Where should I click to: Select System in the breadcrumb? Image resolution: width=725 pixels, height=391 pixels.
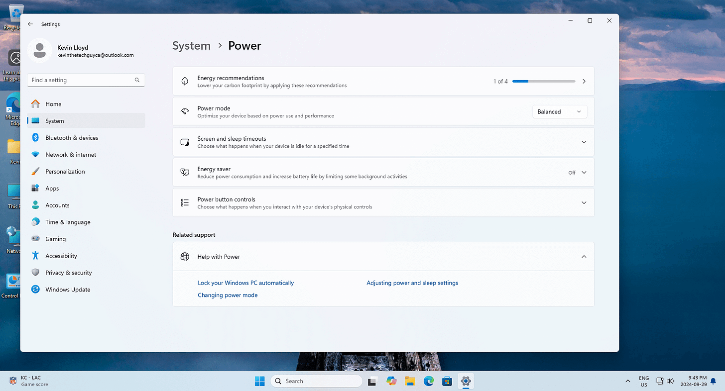click(191, 45)
